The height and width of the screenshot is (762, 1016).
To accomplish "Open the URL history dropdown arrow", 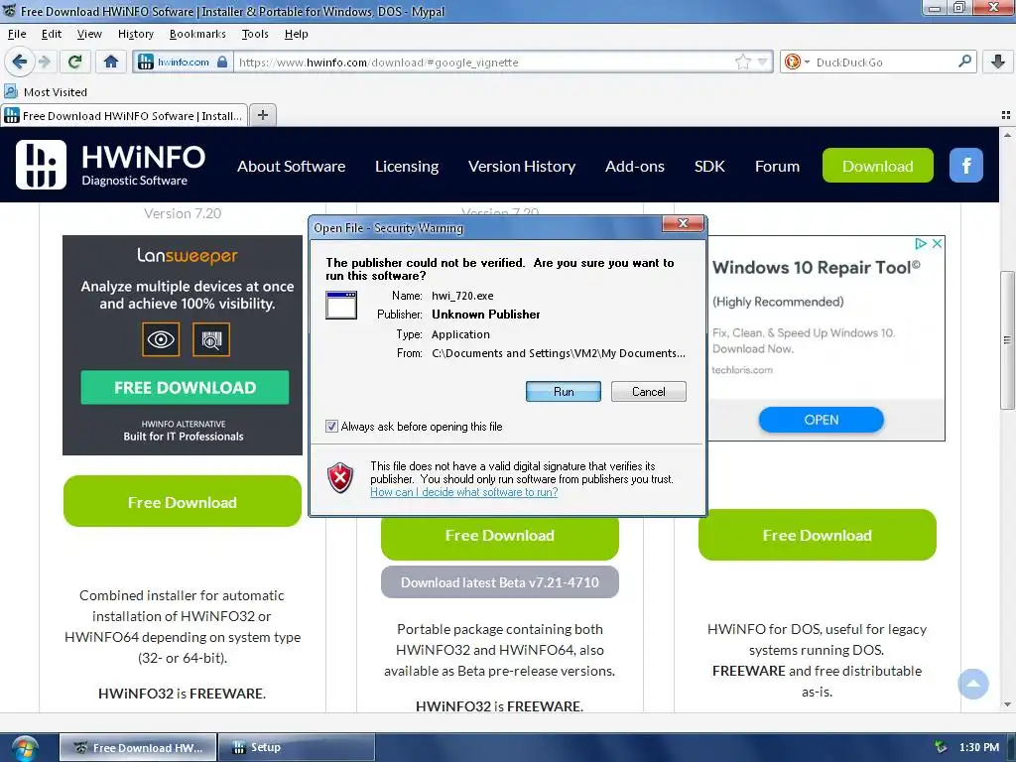I will (763, 63).
